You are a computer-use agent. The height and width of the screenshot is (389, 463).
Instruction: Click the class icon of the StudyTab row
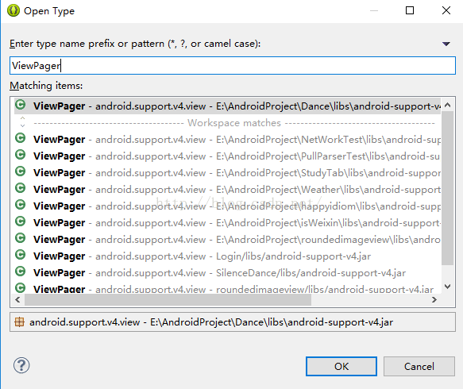pos(21,171)
